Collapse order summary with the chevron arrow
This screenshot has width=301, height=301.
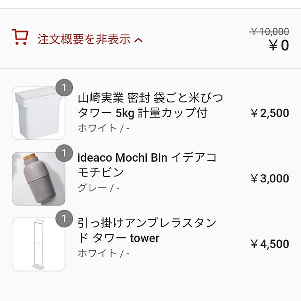138,40
